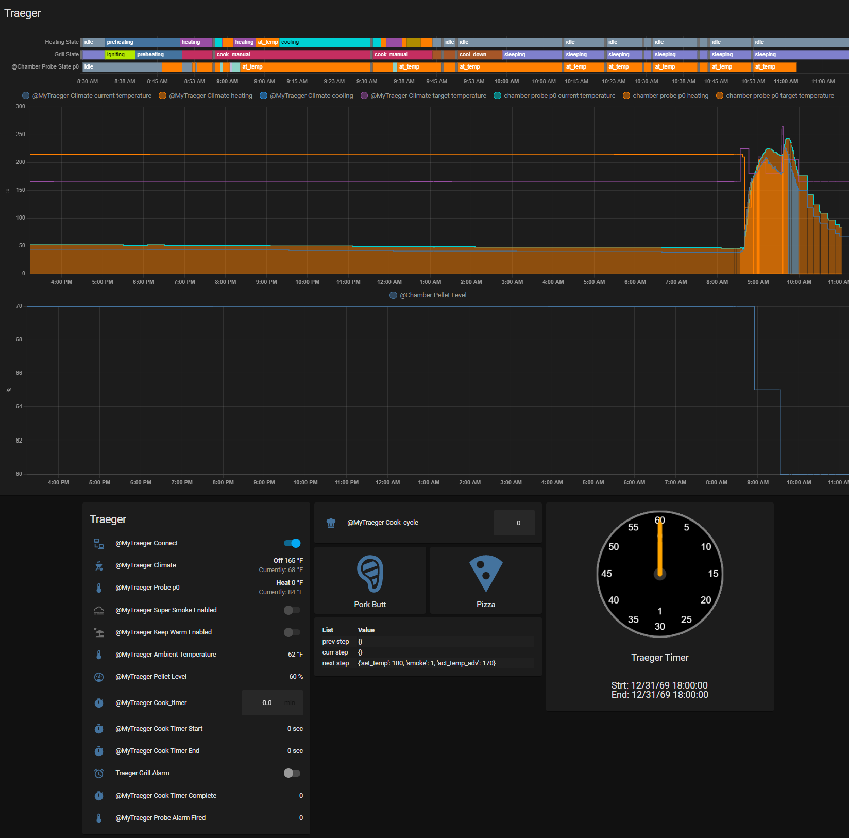Click the gauge icon for Pellet Level
This screenshot has height=838, width=849.
tap(99, 677)
